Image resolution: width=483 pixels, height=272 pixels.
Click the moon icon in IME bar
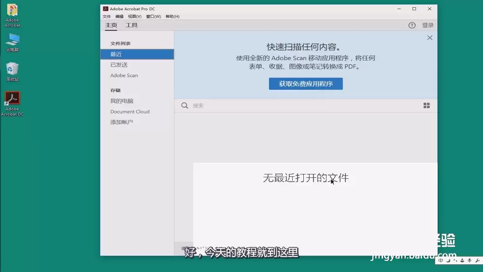tap(448, 260)
